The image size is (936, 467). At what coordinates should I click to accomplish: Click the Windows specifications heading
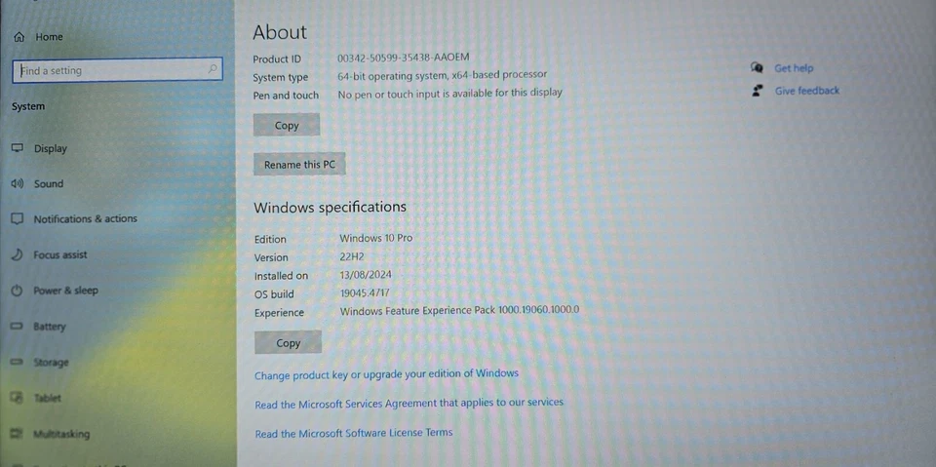point(331,208)
